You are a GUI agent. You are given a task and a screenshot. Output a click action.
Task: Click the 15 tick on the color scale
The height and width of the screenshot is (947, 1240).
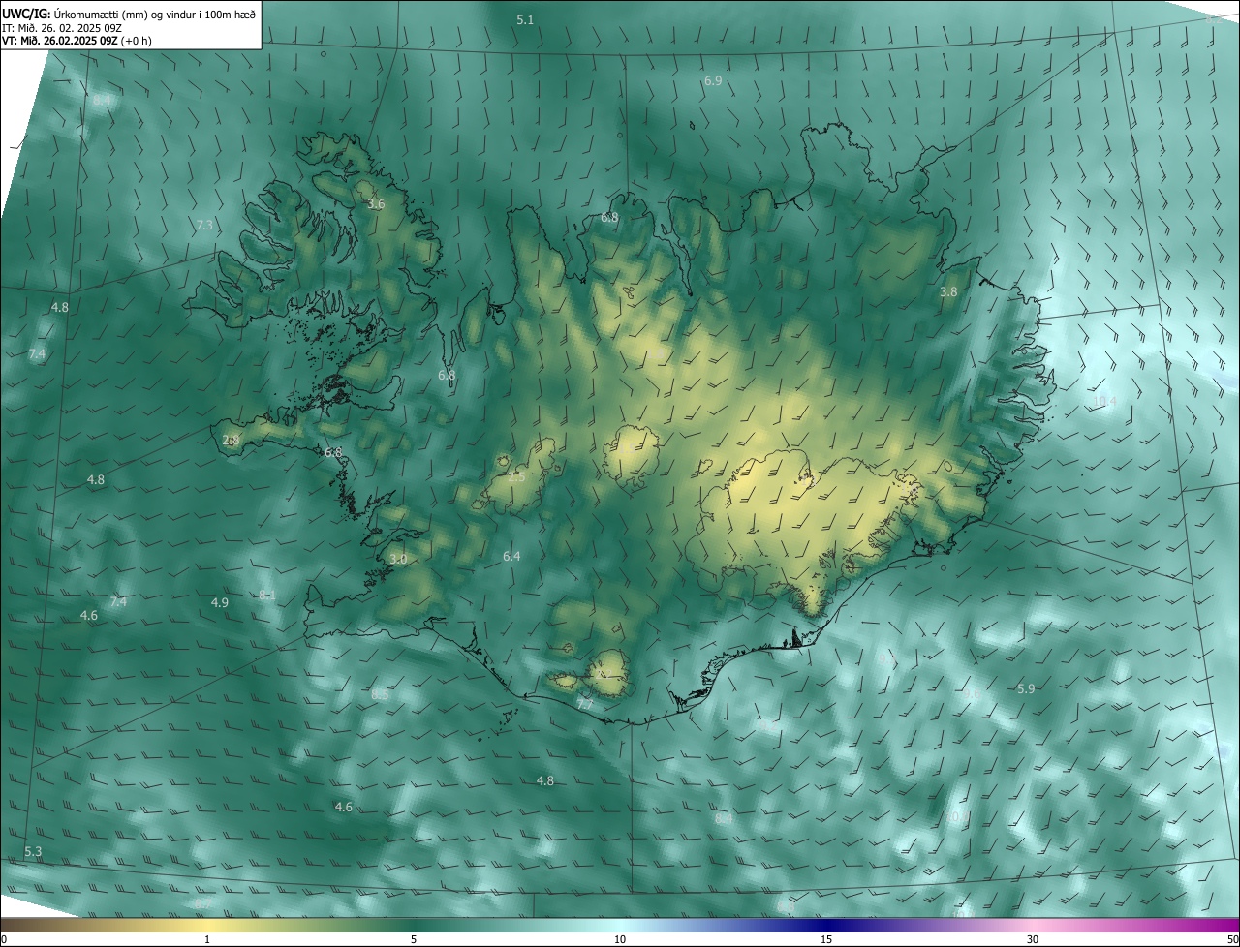click(826, 939)
